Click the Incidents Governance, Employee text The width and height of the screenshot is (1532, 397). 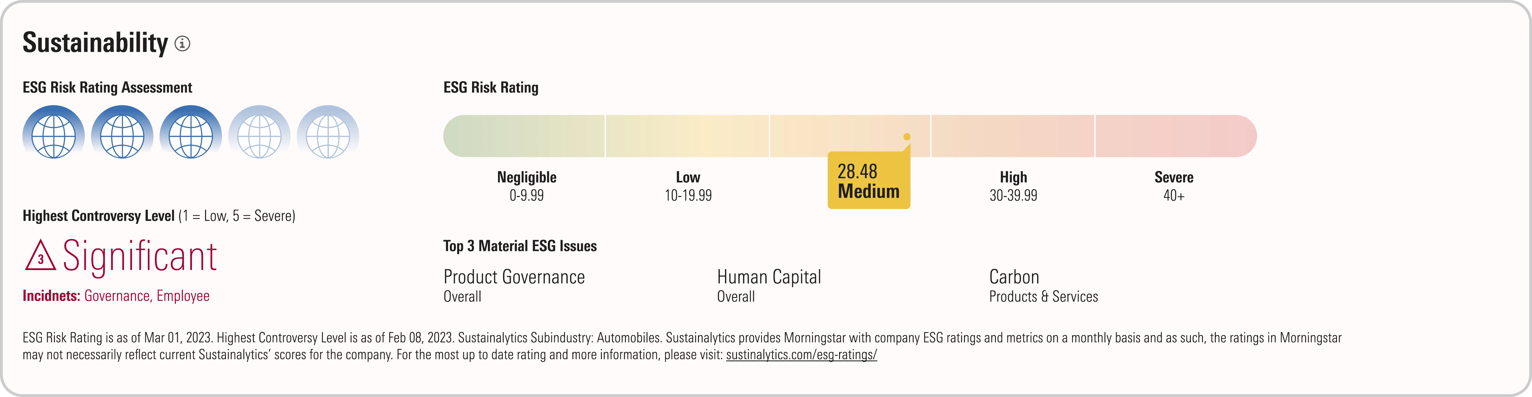pos(116,296)
